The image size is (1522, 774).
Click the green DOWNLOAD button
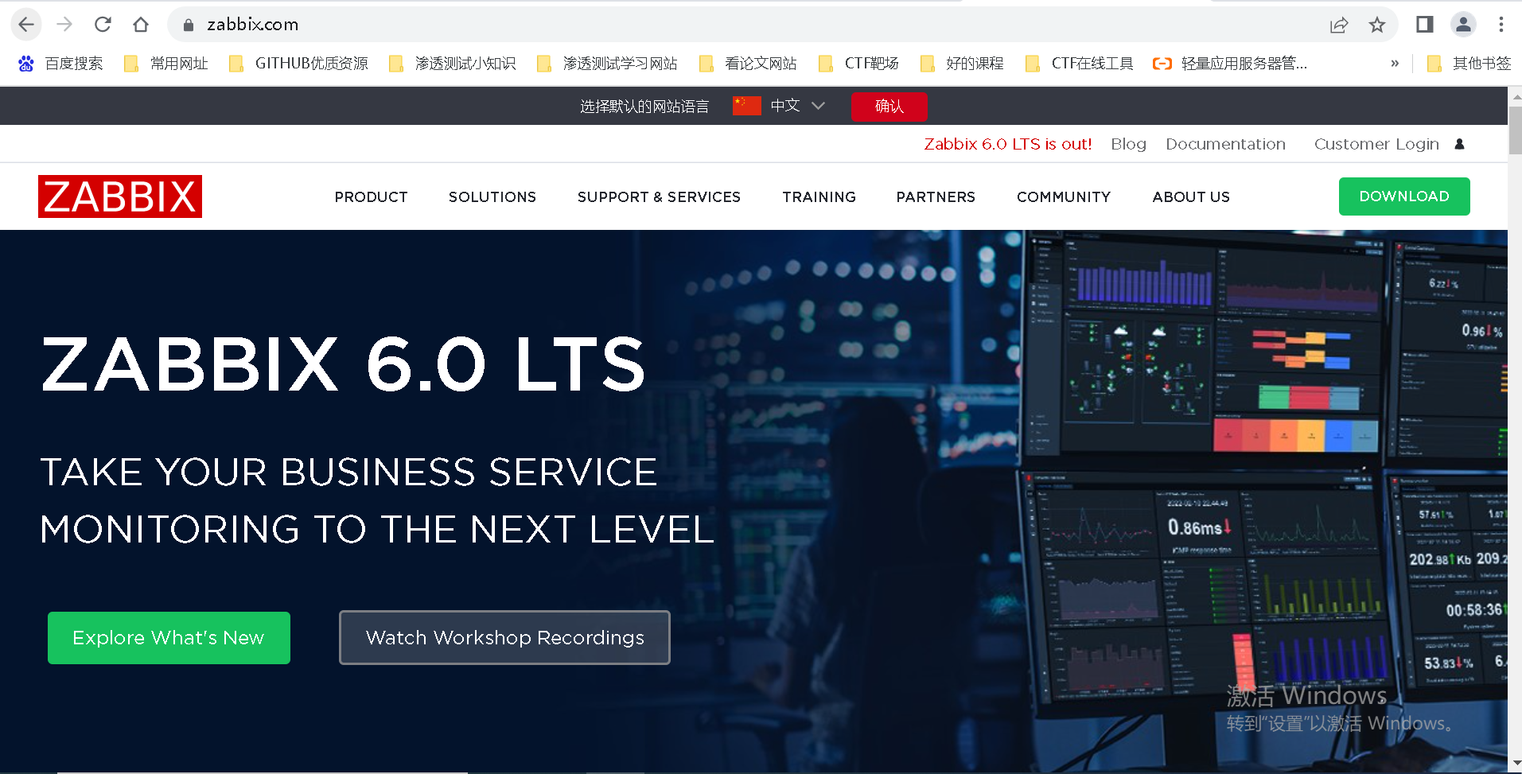tap(1403, 196)
